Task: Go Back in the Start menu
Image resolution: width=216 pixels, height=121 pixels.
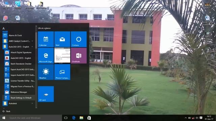Action: click(6, 111)
